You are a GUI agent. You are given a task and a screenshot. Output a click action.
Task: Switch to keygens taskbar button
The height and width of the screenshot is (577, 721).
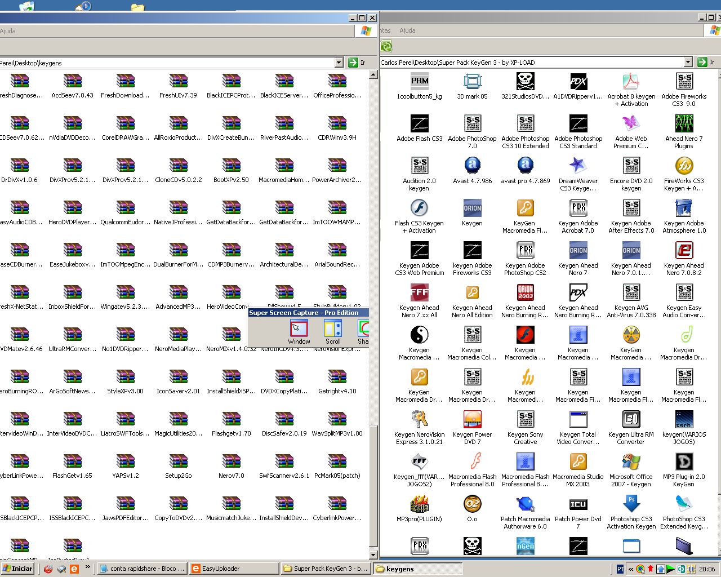tap(417, 569)
